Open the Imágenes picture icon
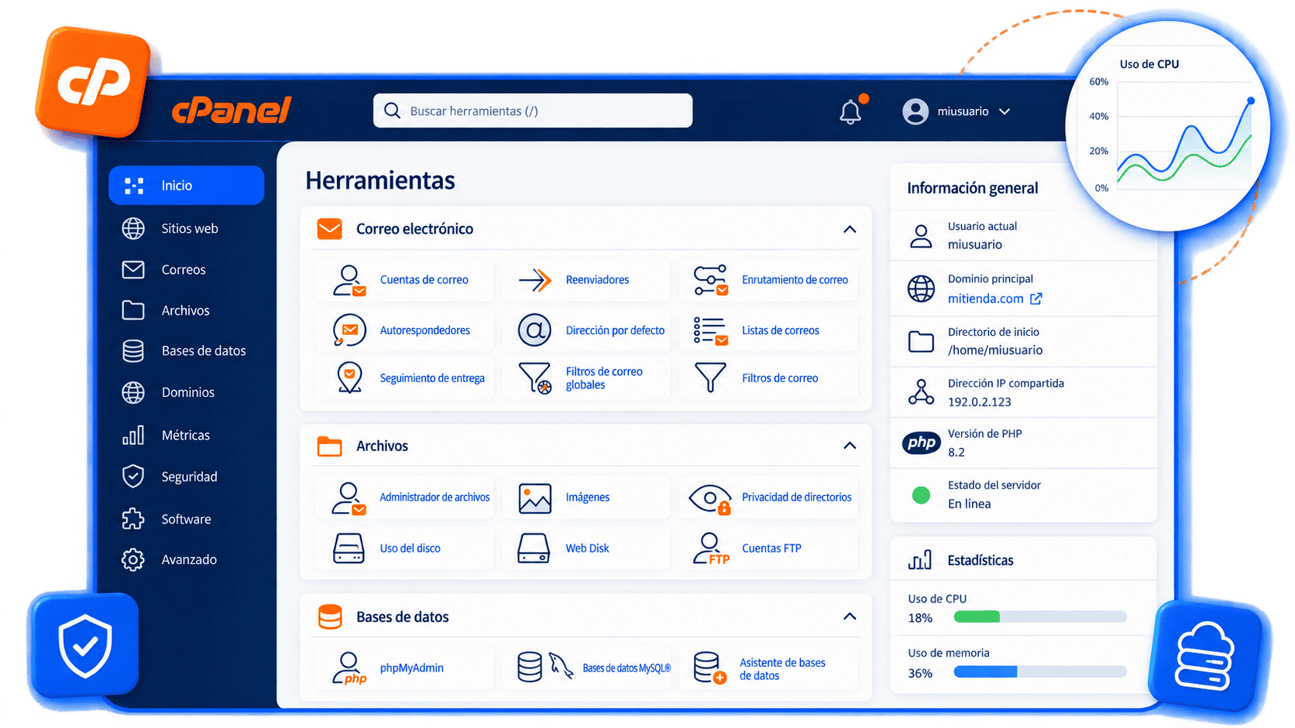The image size is (1295, 728). [534, 498]
